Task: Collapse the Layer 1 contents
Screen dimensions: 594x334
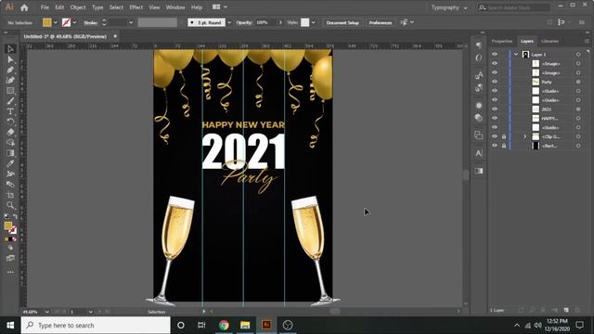Action: (x=516, y=54)
